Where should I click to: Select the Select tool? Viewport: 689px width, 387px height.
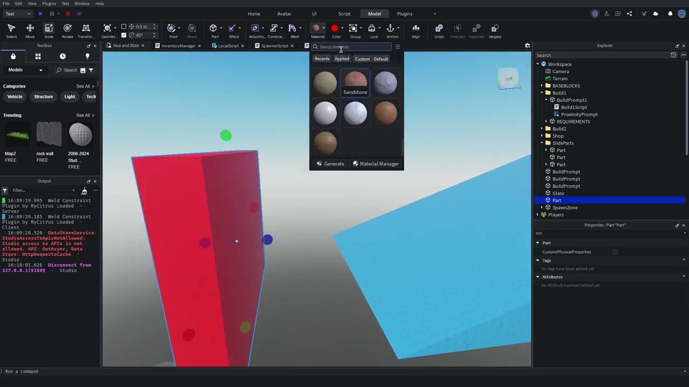[x=11, y=31]
